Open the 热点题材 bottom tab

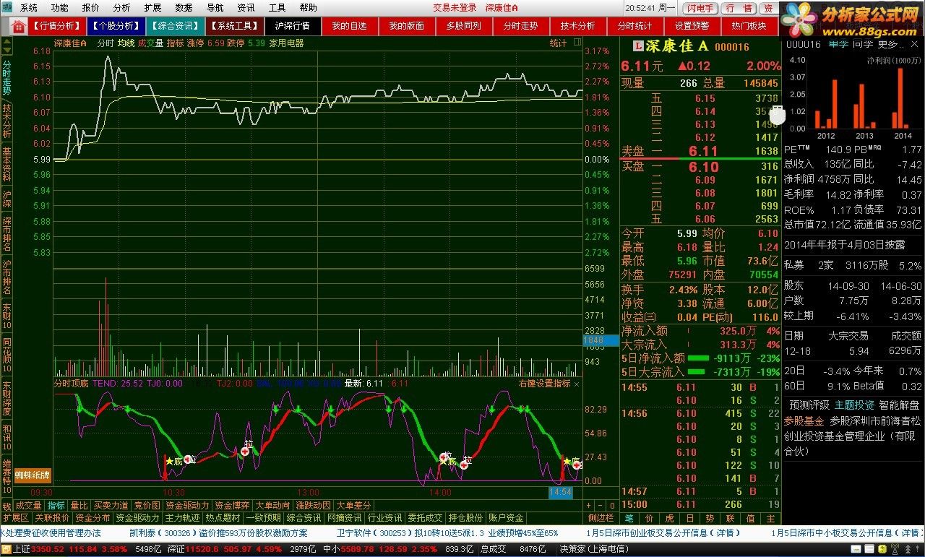223,518
